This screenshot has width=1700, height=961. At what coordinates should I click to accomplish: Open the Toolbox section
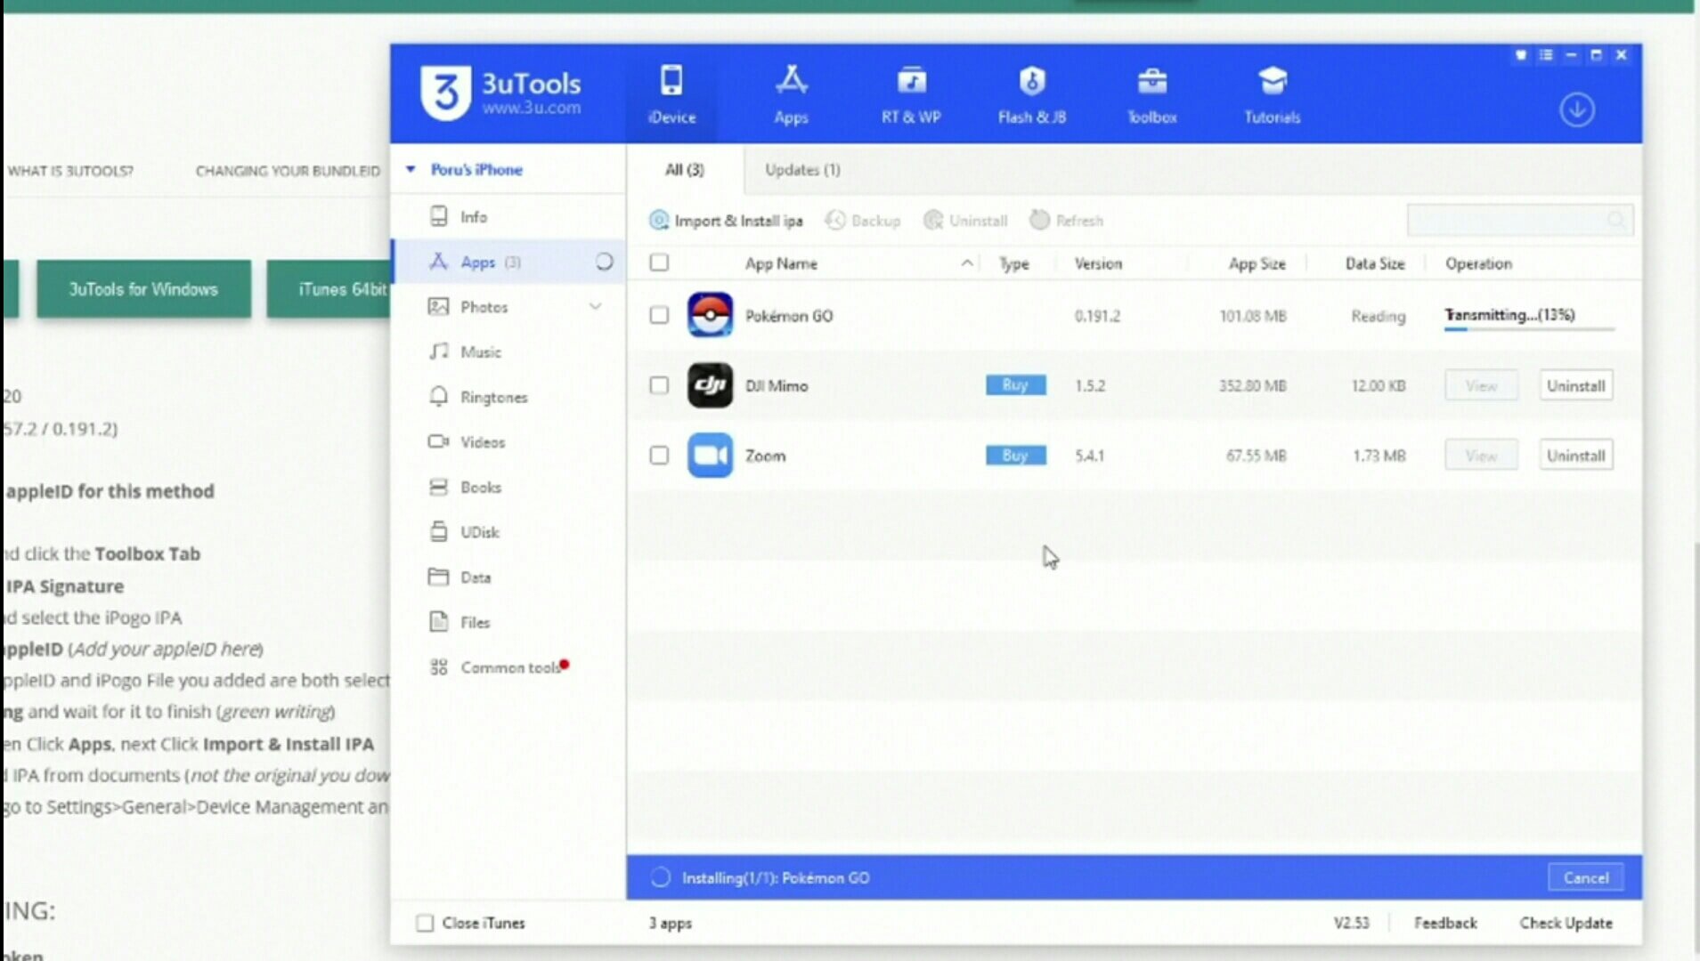coord(1151,94)
